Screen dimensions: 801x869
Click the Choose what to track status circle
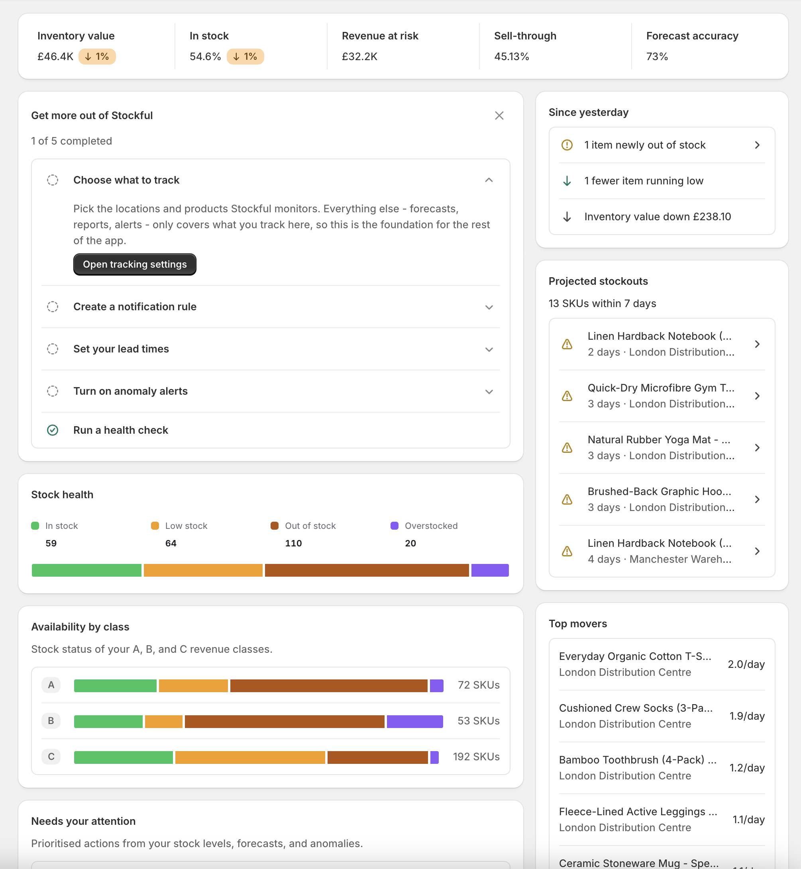(x=53, y=180)
